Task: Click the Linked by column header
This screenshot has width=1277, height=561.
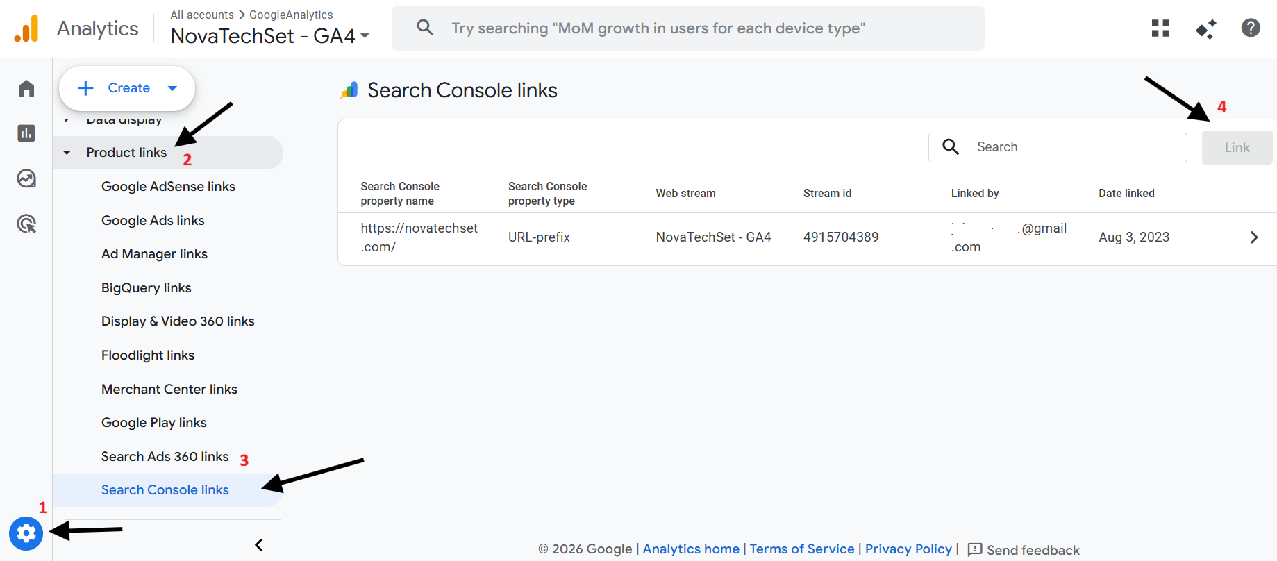Action: click(x=975, y=194)
